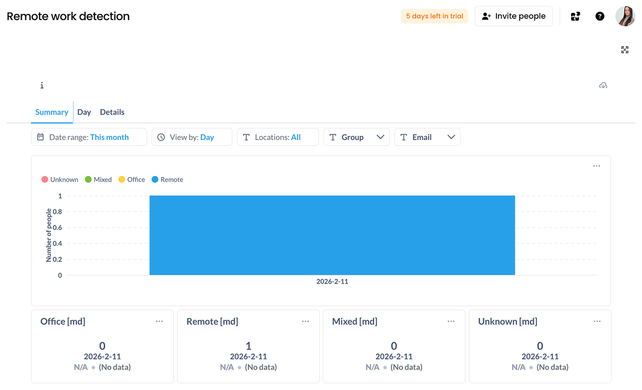The height and width of the screenshot is (390, 642).
Task: Expand the Group filter dropdown
Action: click(379, 137)
